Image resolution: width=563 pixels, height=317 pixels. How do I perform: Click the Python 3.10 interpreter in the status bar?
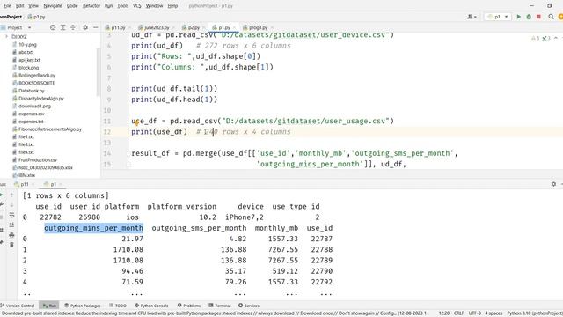pos(535,313)
